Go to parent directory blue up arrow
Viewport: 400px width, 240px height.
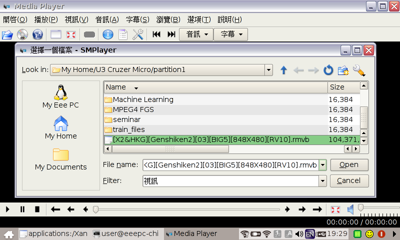click(284, 70)
